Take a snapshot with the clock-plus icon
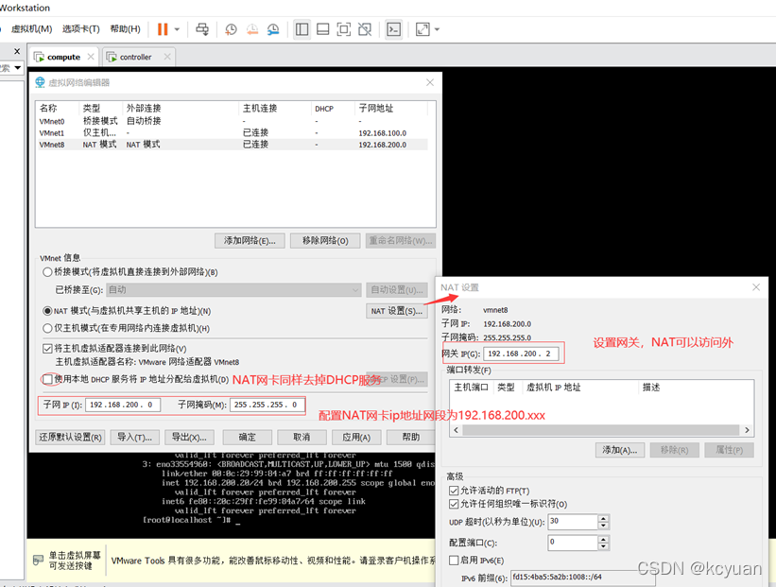776x587 pixels. [x=231, y=29]
